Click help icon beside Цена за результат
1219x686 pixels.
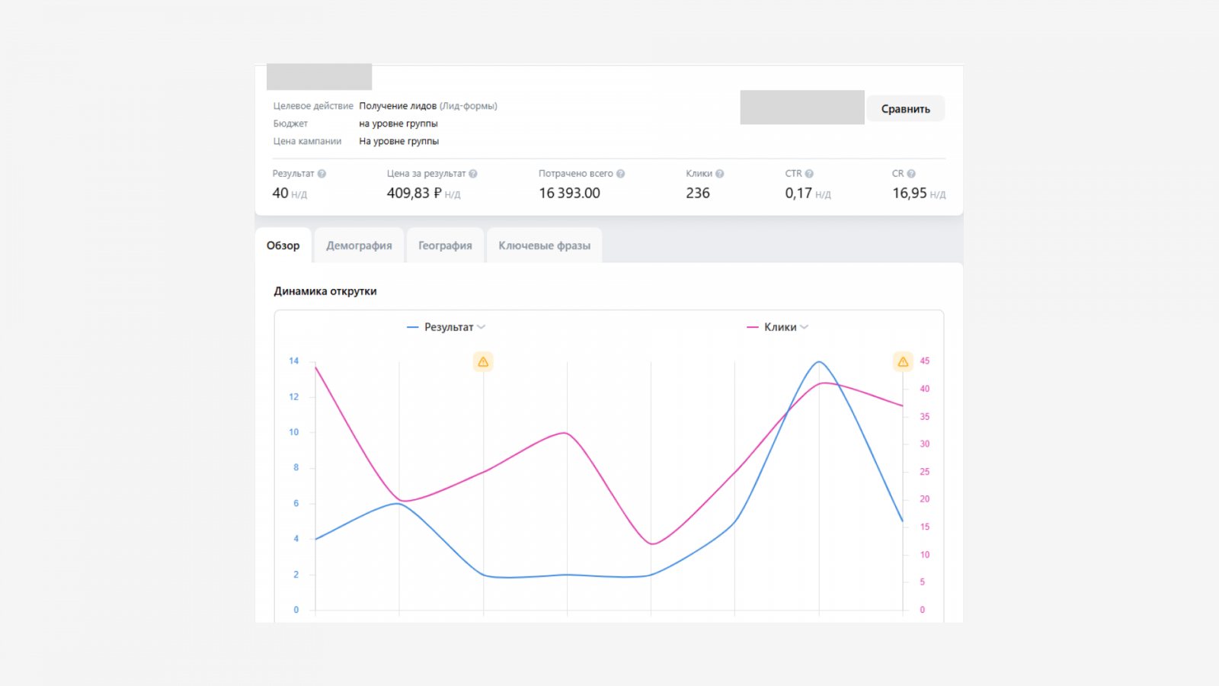473,174
